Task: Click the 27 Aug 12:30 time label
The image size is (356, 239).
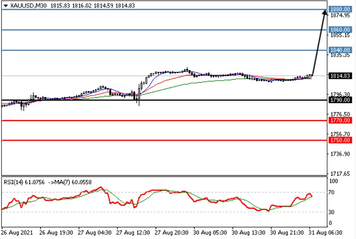Action: tap(133, 233)
